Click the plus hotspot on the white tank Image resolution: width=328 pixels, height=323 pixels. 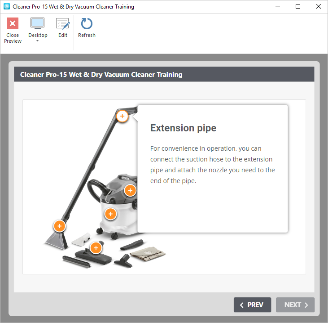110,213
